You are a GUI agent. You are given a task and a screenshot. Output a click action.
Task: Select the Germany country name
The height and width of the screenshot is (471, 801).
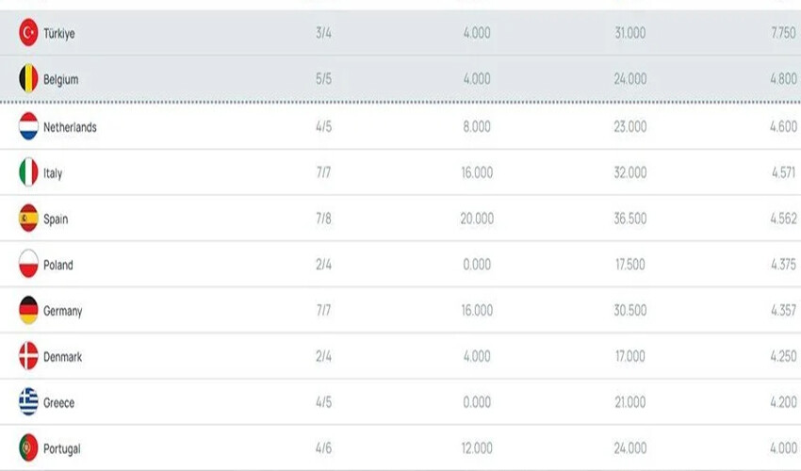[63, 311]
